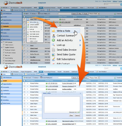Select Accounting & Finance in the lower screen menu bar
The height and width of the screenshot is (126, 122).
[x=50, y=72]
